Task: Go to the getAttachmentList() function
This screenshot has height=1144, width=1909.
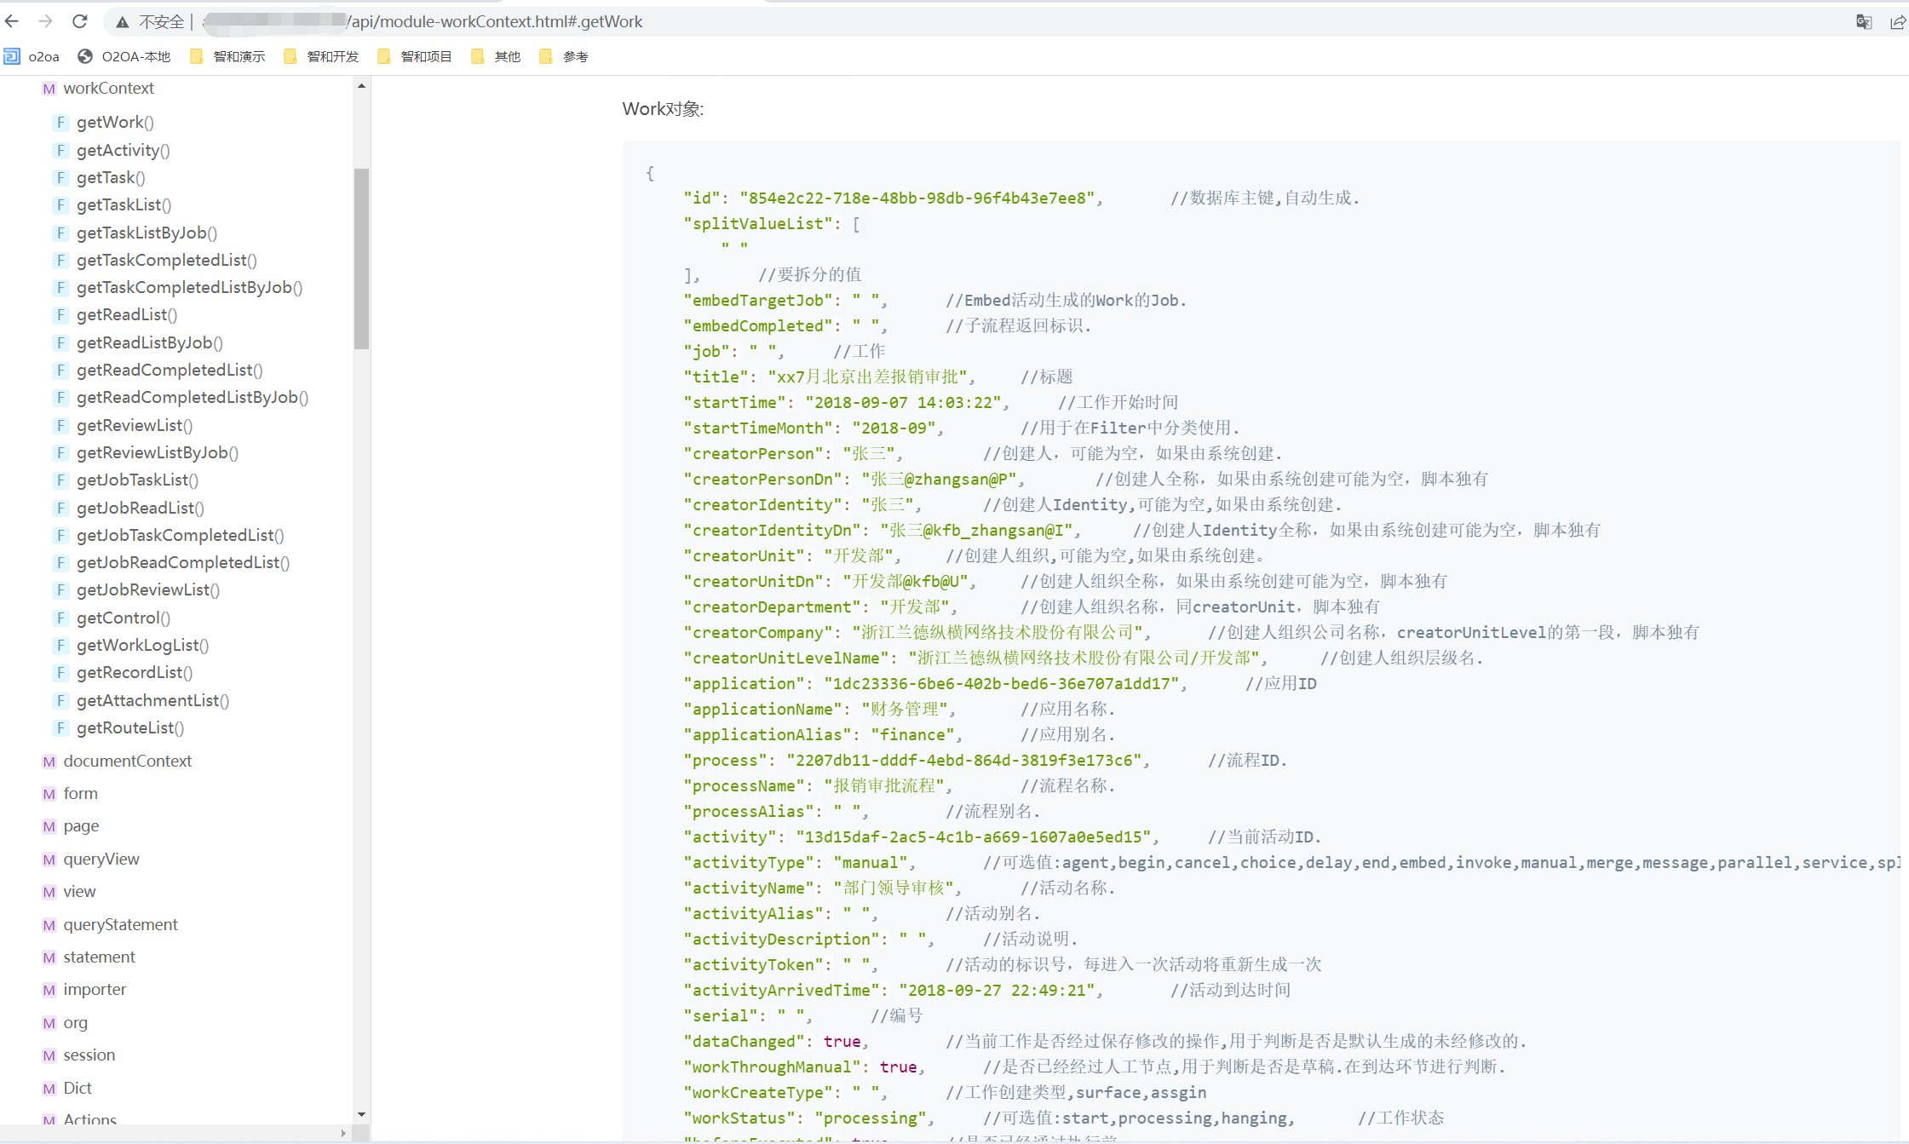Action: (152, 700)
